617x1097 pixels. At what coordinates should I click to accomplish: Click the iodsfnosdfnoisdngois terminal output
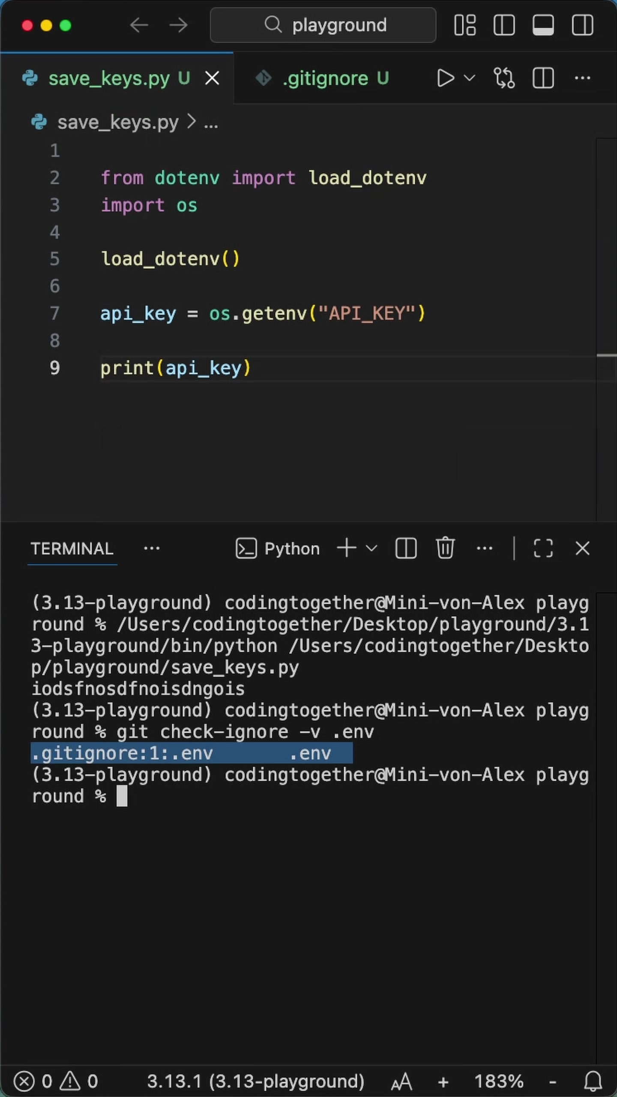click(138, 689)
